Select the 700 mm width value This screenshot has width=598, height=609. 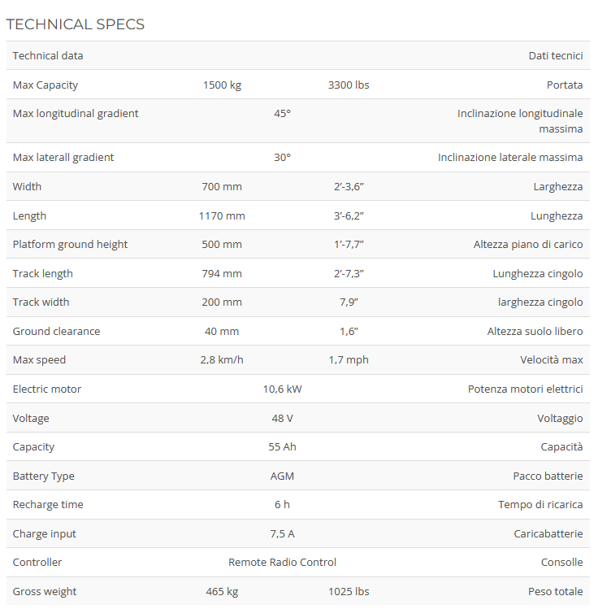222,187
